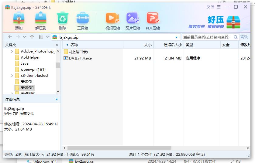Close the 文件夹 folder panel

tap(57, 45)
